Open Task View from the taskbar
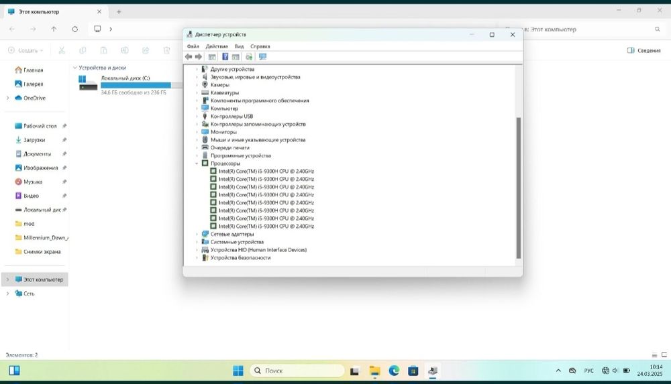Viewport: 671px width, 384px height. tap(354, 371)
